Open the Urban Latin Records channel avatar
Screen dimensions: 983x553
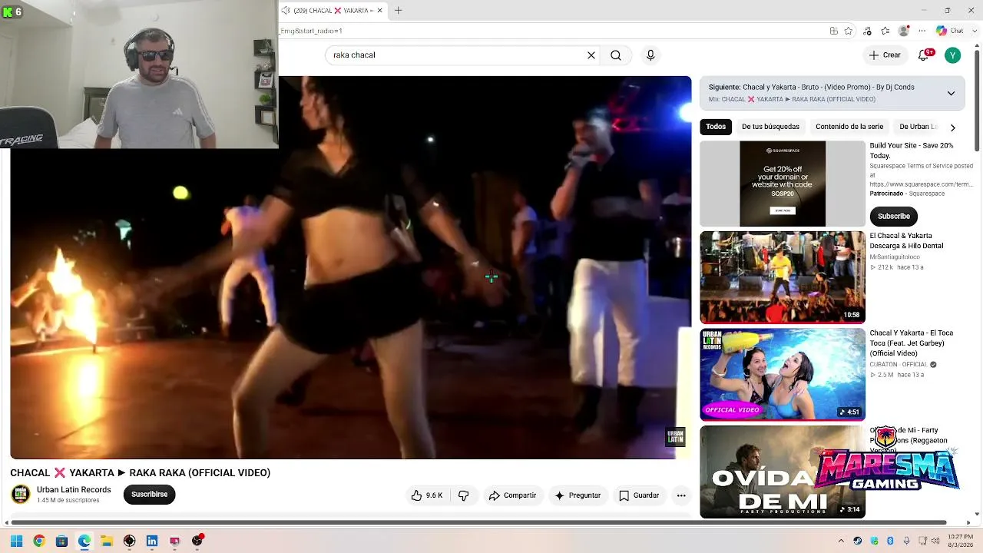tap(21, 494)
